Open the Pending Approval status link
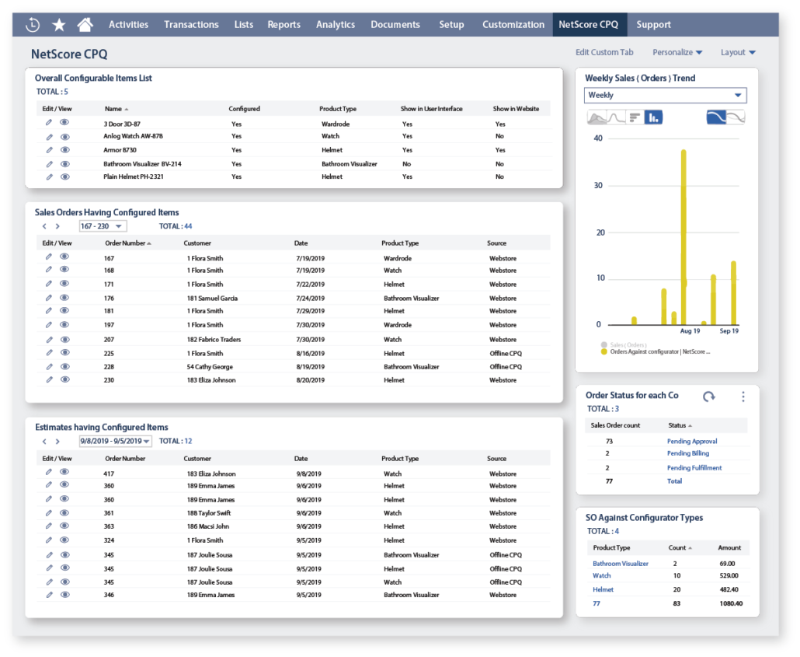The height and width of the screenshot is (657, 800). 691,441
